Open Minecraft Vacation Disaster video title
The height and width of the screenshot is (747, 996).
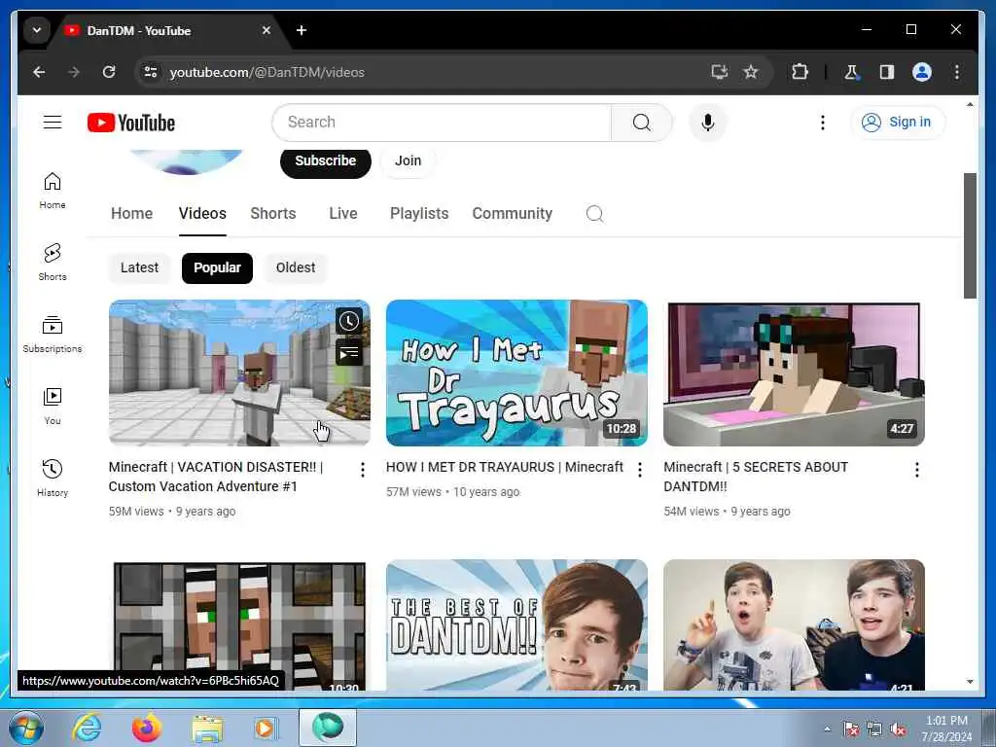point(216,477)
